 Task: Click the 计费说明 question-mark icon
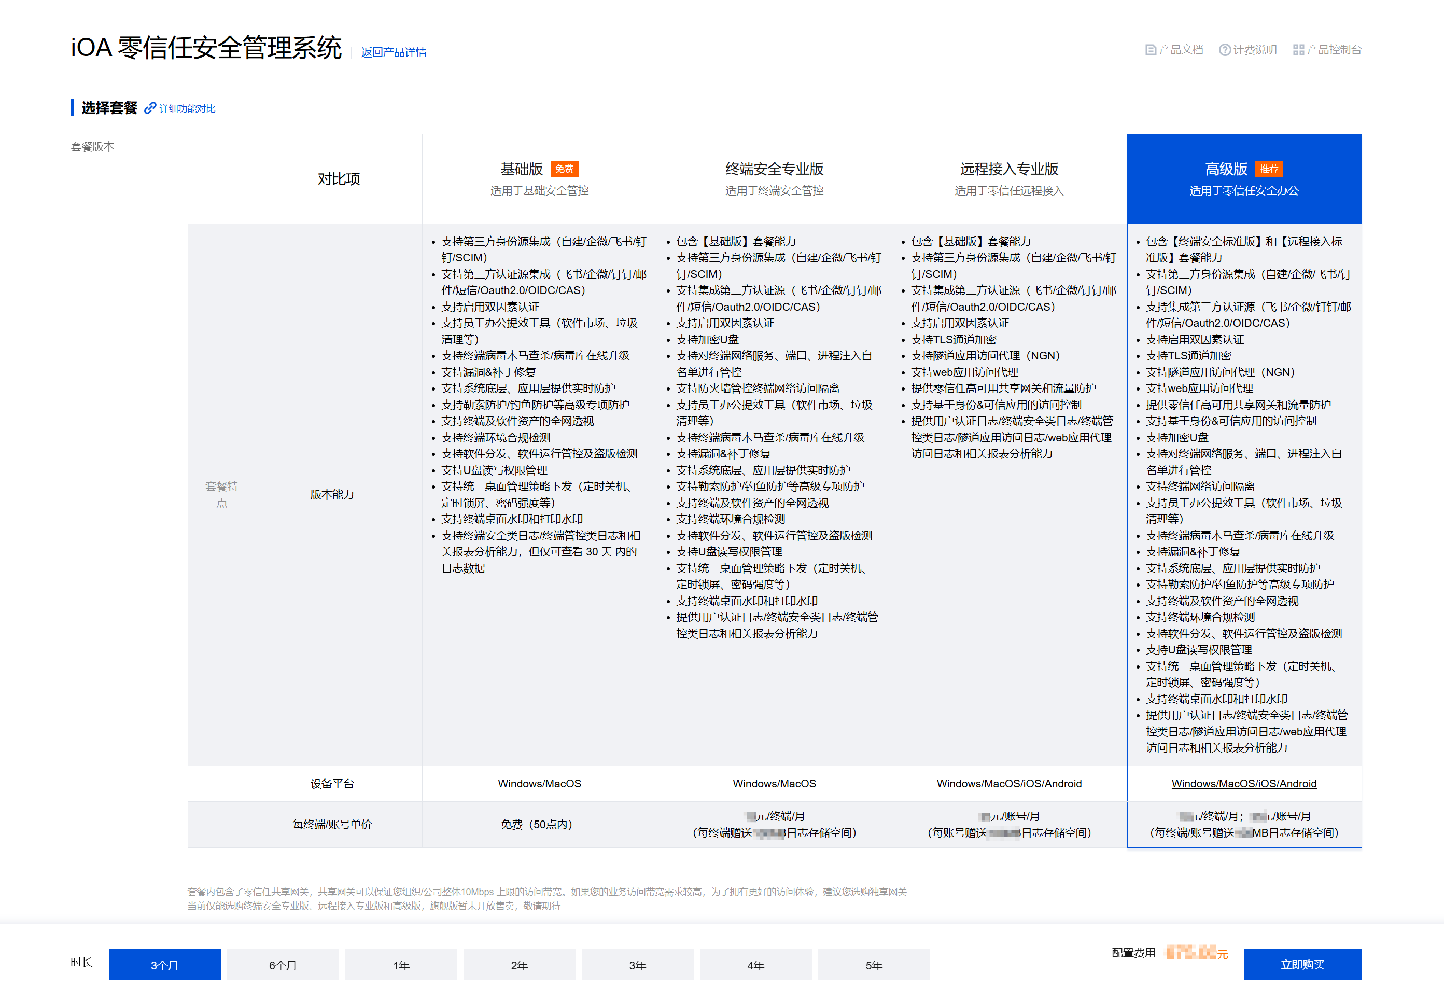pyautogui.click(x=1224, y=50)
